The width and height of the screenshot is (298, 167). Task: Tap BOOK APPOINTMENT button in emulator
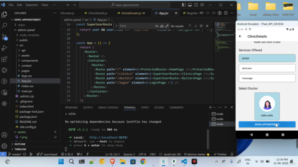pyautogui.click(x=267, y=124)
